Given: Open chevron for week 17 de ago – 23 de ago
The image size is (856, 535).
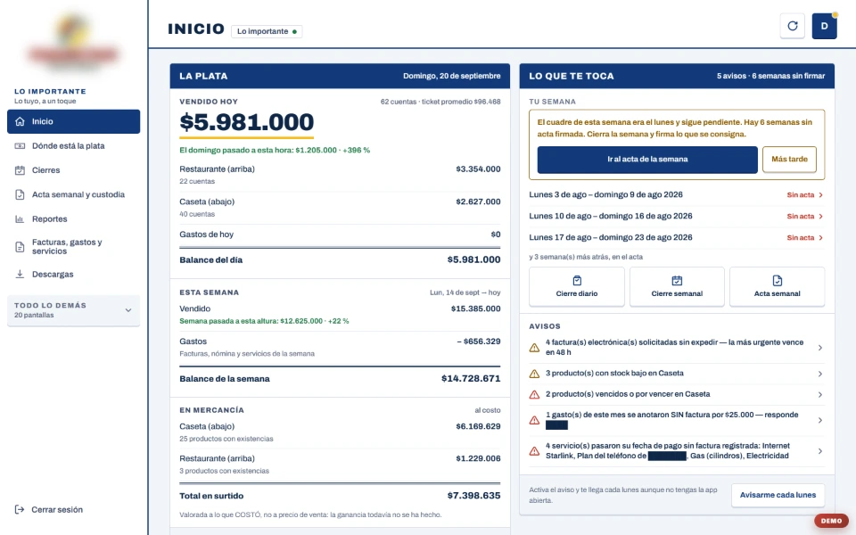Looking at the screenshot, I should (820, 237).
